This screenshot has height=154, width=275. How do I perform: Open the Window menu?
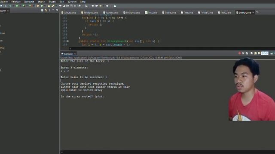(x=72, y=2)
